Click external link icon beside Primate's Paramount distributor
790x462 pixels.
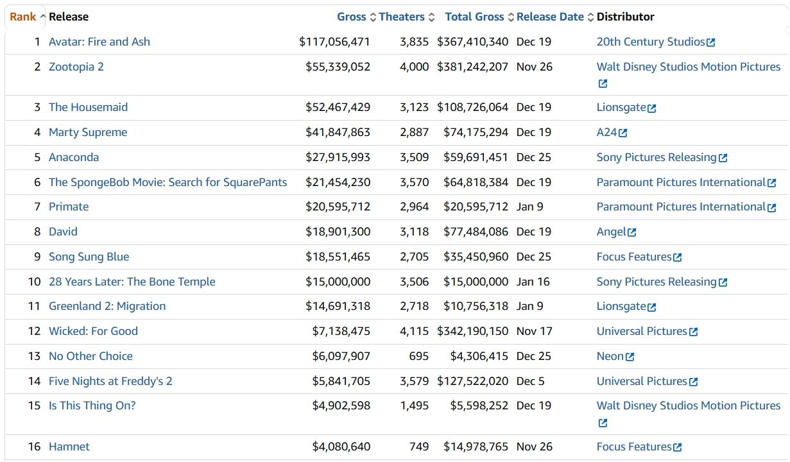771,207
